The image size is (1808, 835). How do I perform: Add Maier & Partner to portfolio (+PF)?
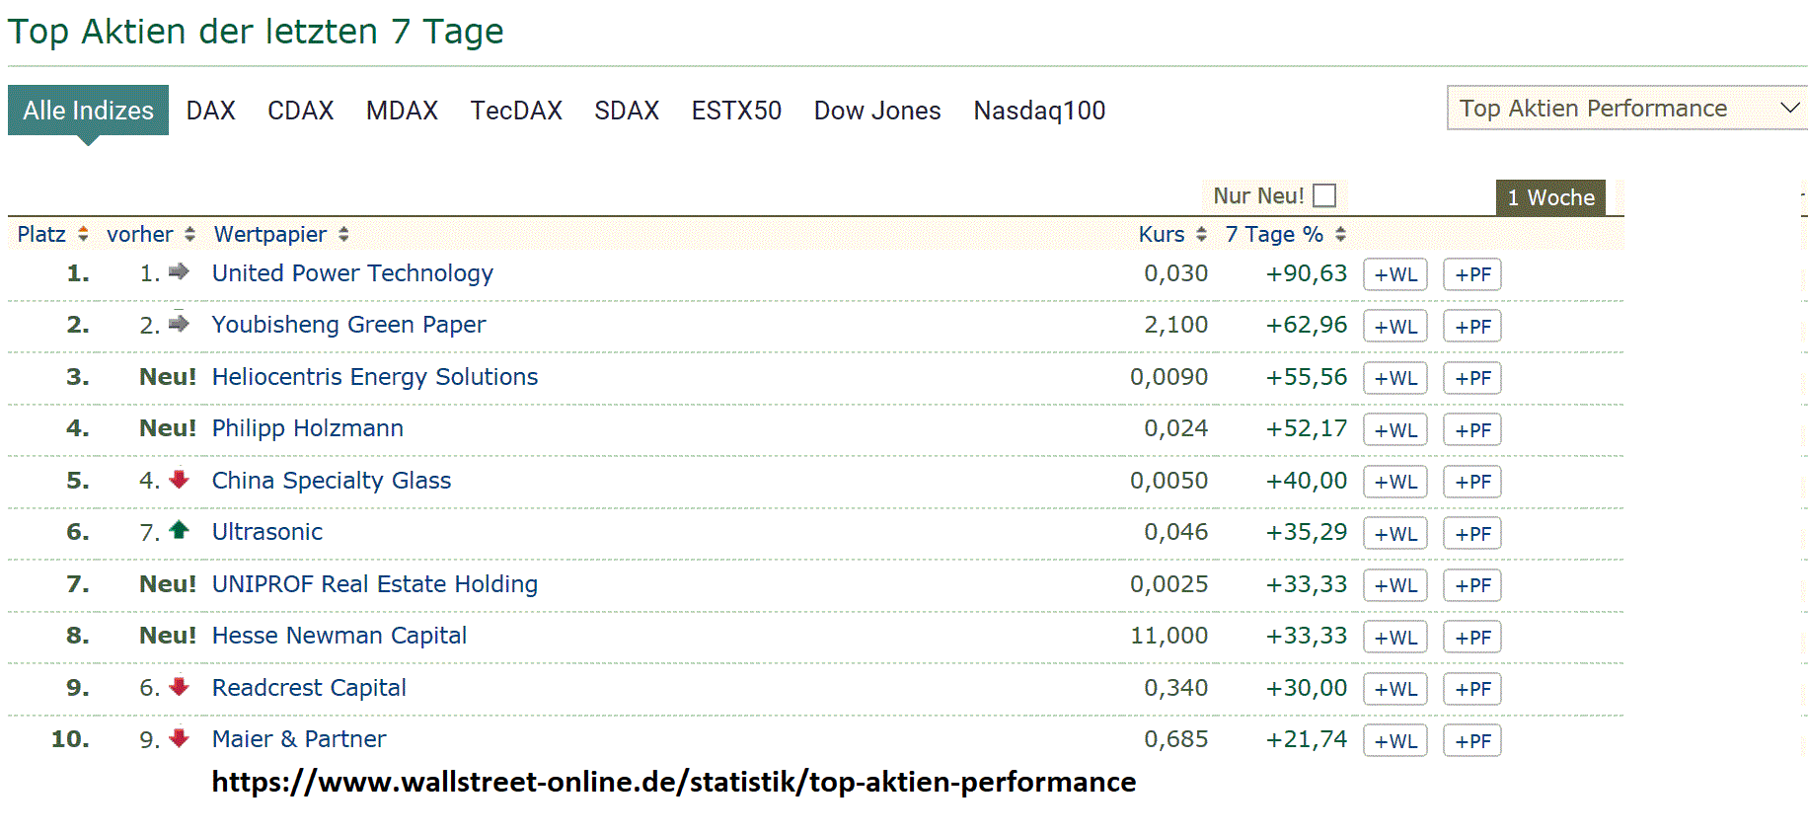1471,741
